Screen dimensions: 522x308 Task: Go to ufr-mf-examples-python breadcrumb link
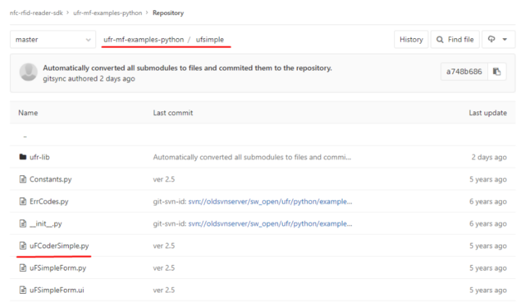click(107, 13)
